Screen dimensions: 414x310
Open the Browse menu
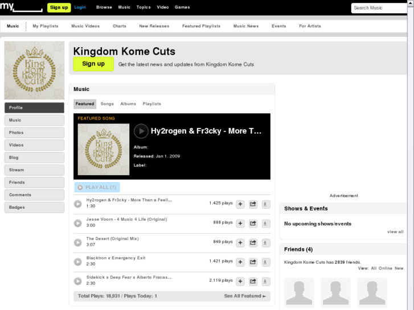(104, 7)
